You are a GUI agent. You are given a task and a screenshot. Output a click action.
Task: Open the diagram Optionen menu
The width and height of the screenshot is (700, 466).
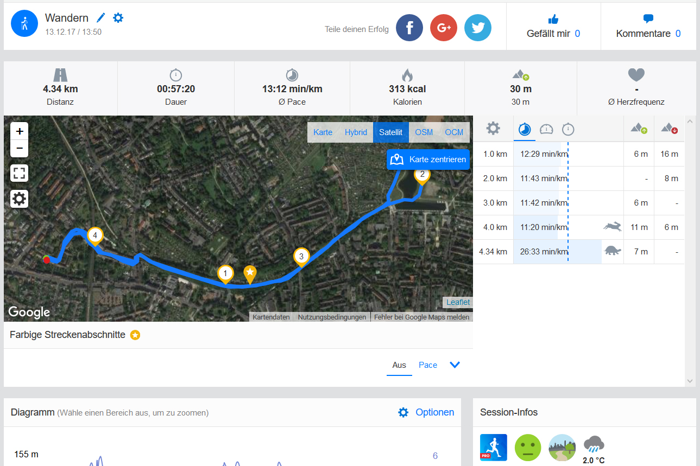click(426, 412)
